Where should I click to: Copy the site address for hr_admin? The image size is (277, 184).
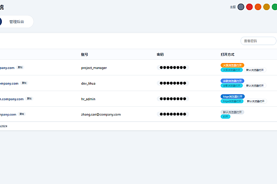coord(29,99)
